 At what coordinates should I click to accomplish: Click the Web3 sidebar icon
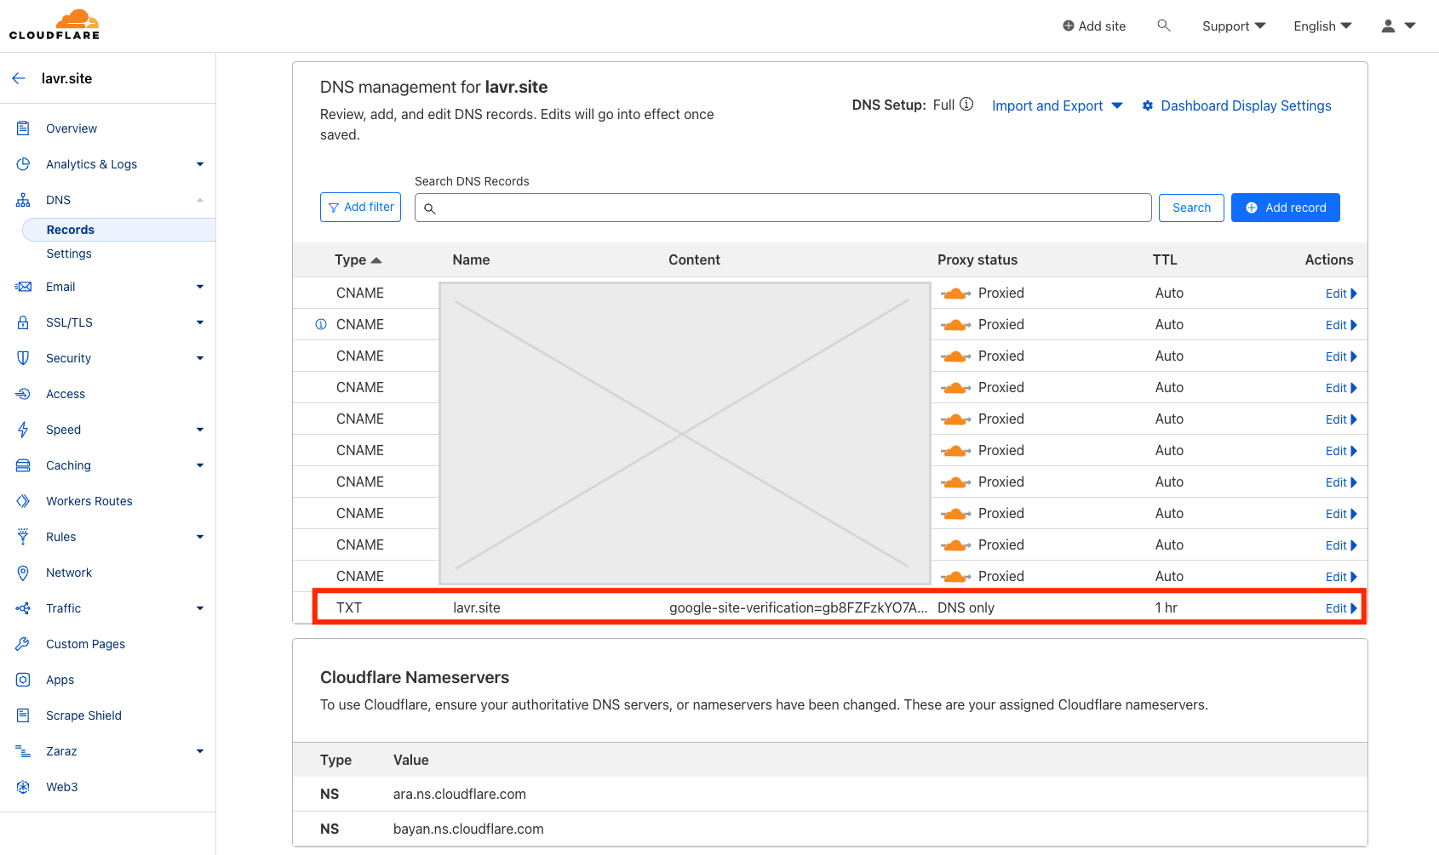[23, 787]
